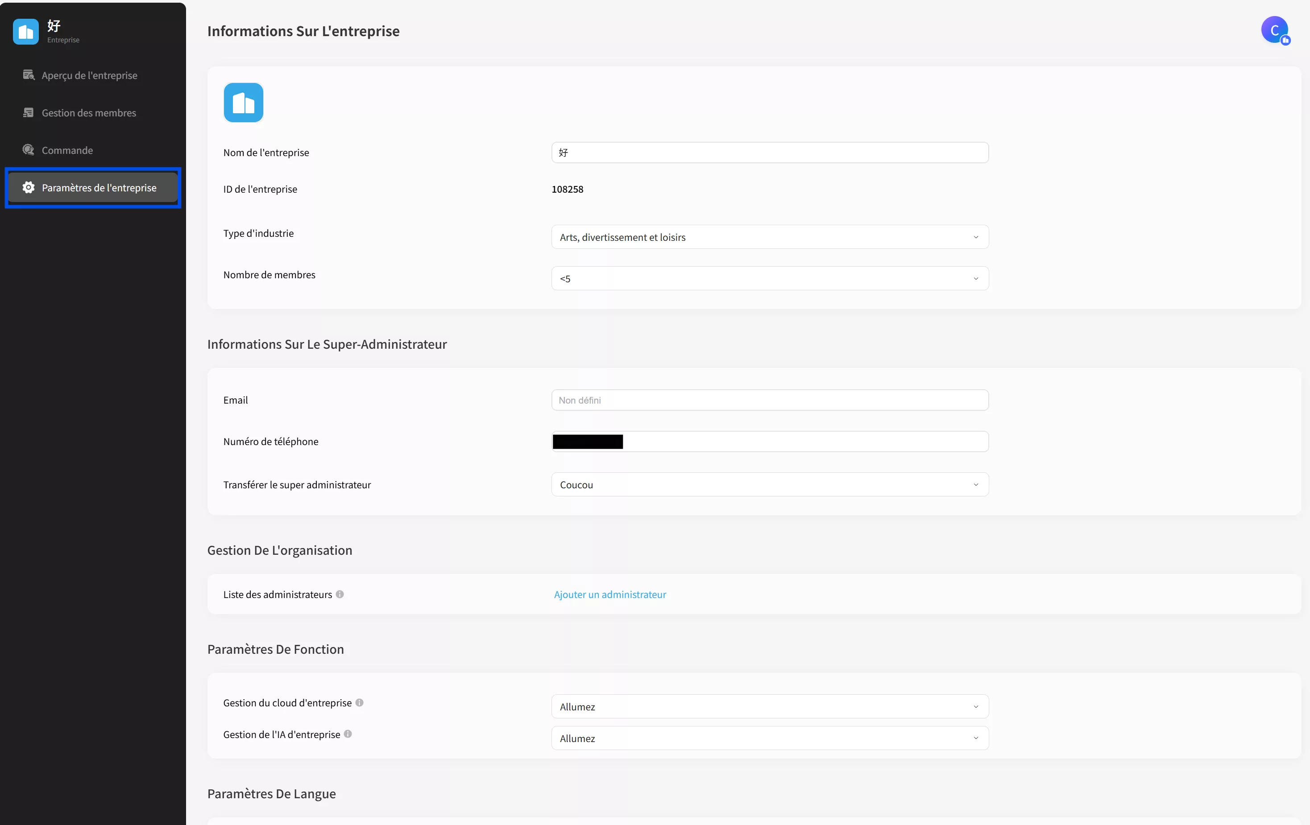Image resolution: width=1310 pixels, height=825 pixels.
Task: Open the user avatar in top right
Action: 1275,30
